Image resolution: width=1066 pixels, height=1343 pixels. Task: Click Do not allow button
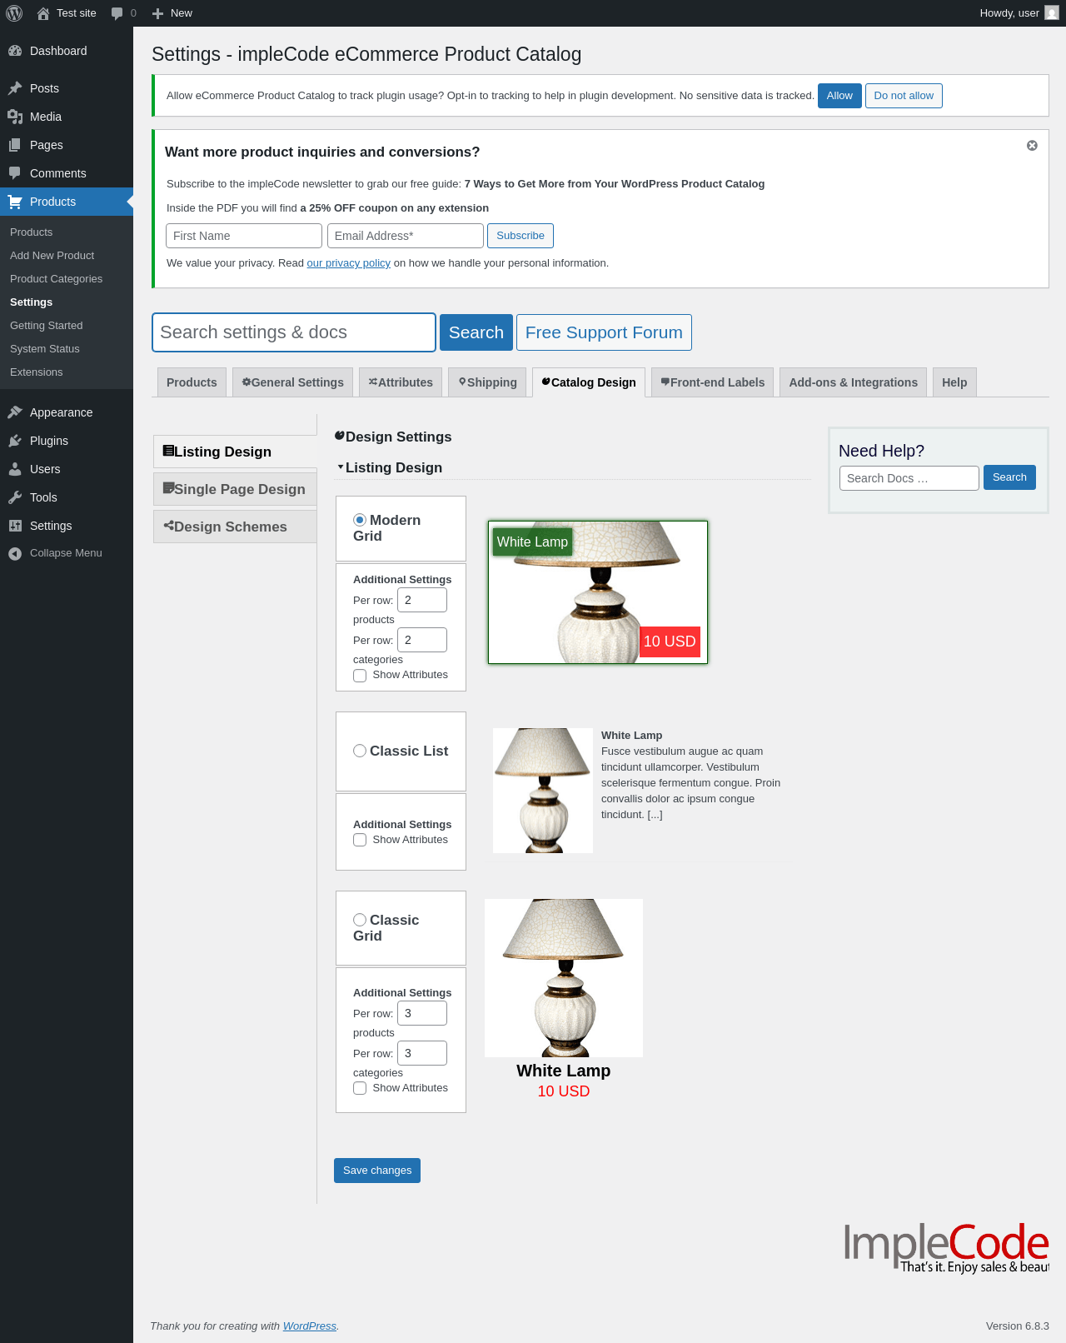tap(904, 96)
